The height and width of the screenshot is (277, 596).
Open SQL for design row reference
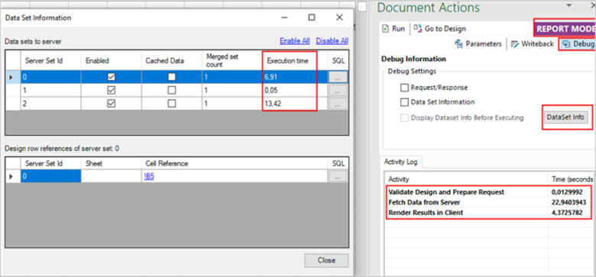pos(338,176)
